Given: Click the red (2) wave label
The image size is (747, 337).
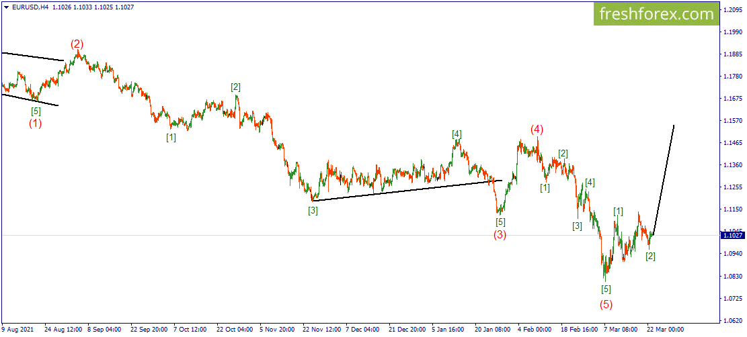Looking at the screenshot, I should (77, 44).
